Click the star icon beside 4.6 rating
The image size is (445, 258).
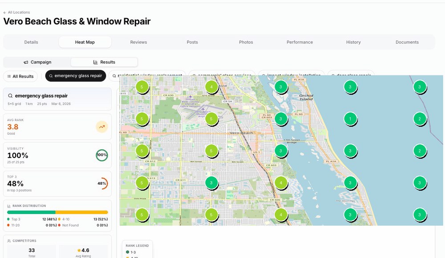pos(79,250)
